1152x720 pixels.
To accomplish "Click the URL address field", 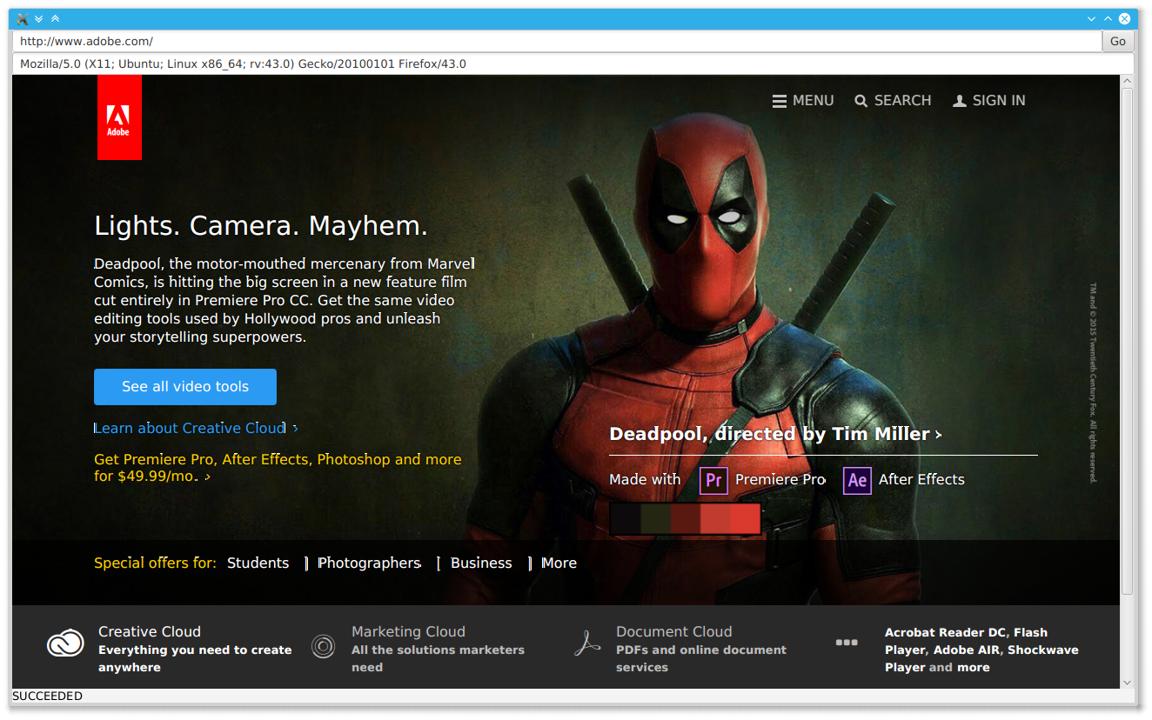I will coord(557,41).
